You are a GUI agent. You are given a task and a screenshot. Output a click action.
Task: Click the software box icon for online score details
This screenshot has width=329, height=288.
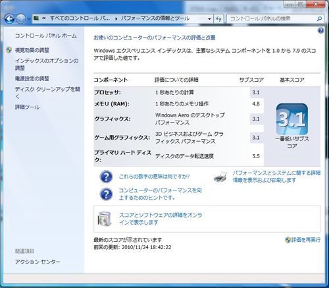(105, 219)
